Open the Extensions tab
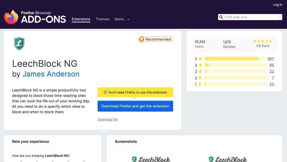Screen dimensions: 287x162 click(x=81, y=19)
